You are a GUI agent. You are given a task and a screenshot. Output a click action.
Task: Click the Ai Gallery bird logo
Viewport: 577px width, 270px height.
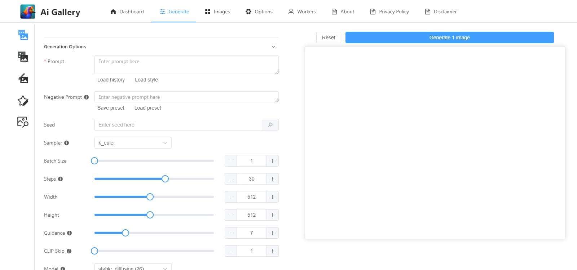28,12
